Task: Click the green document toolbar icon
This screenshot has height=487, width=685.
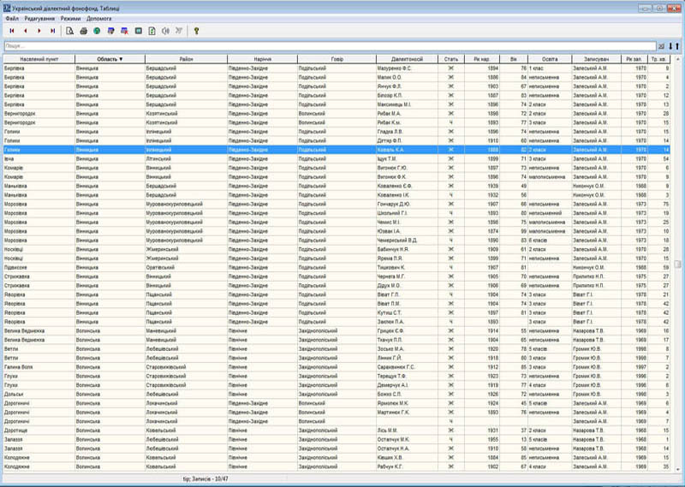Action: (152, 31)
